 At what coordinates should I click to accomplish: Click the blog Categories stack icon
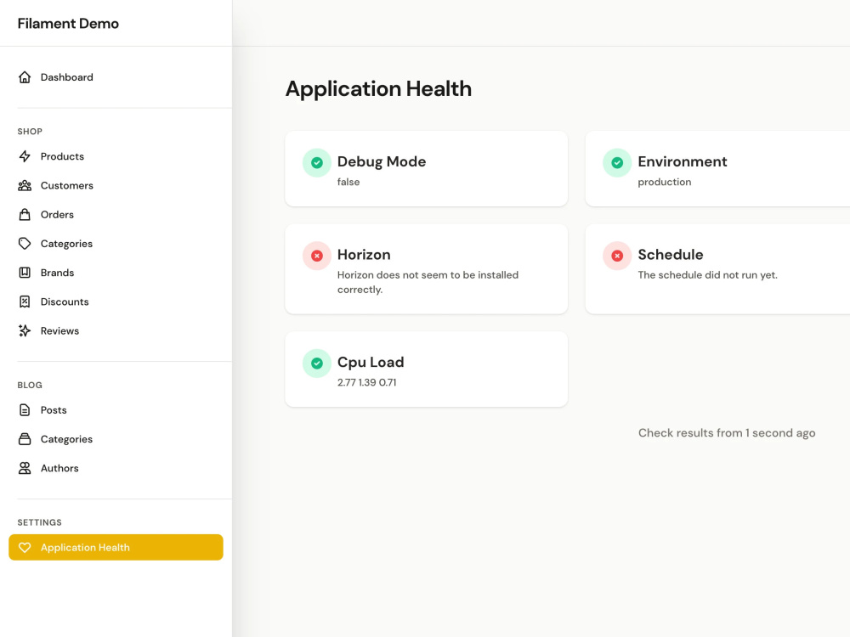(x=25, y=439)
